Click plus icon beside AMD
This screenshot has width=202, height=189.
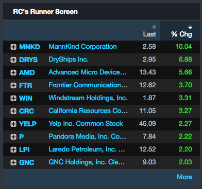[13, 72]
